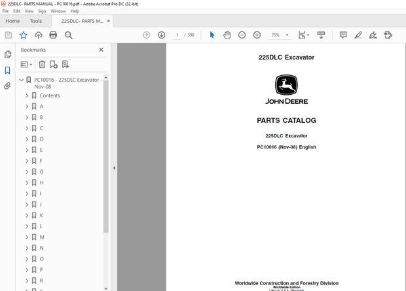This screenshot has height=291, width=406.
Task: Expand bookmark N
Action: point(27,248)
